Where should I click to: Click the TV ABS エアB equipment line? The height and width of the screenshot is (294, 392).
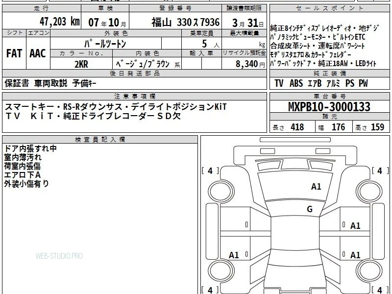pos(321,83)
